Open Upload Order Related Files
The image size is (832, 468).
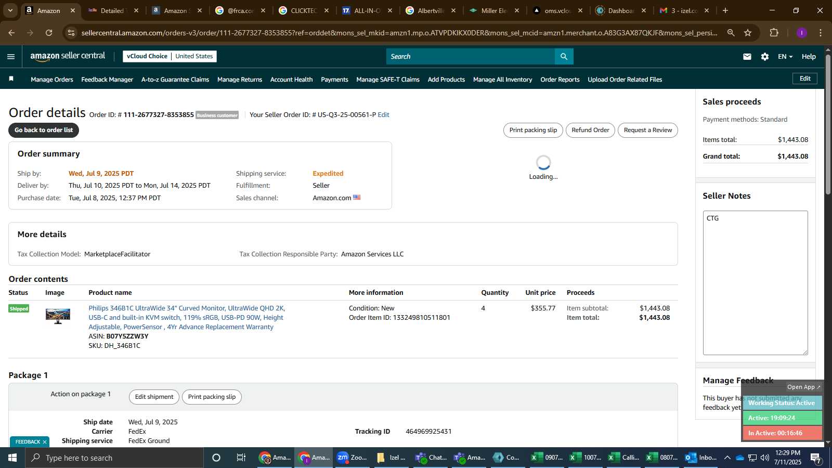[625, 80]
